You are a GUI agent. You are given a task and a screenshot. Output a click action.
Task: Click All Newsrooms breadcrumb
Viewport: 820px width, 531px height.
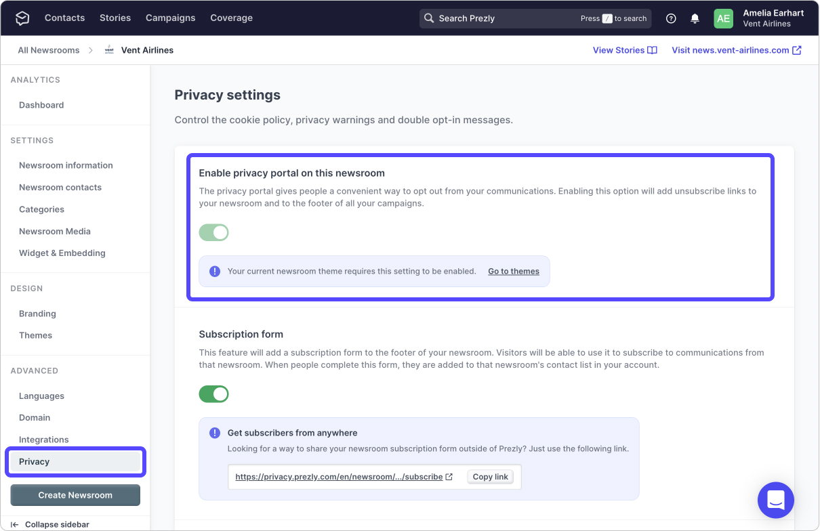coord(49,50)
